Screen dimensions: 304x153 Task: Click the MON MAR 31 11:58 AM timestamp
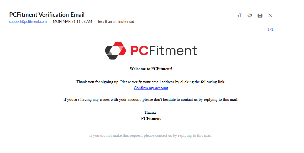72,22
